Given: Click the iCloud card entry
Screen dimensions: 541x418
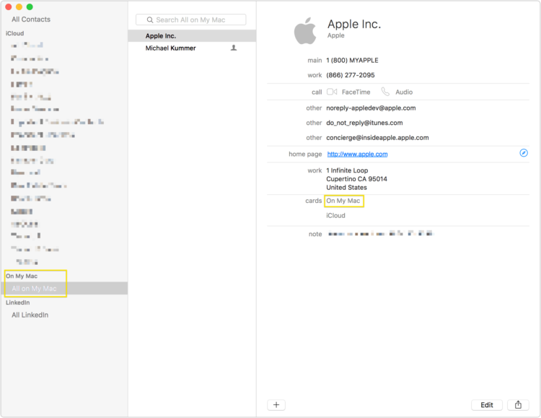Looking at the screenshot, I should tap(335, 216).
